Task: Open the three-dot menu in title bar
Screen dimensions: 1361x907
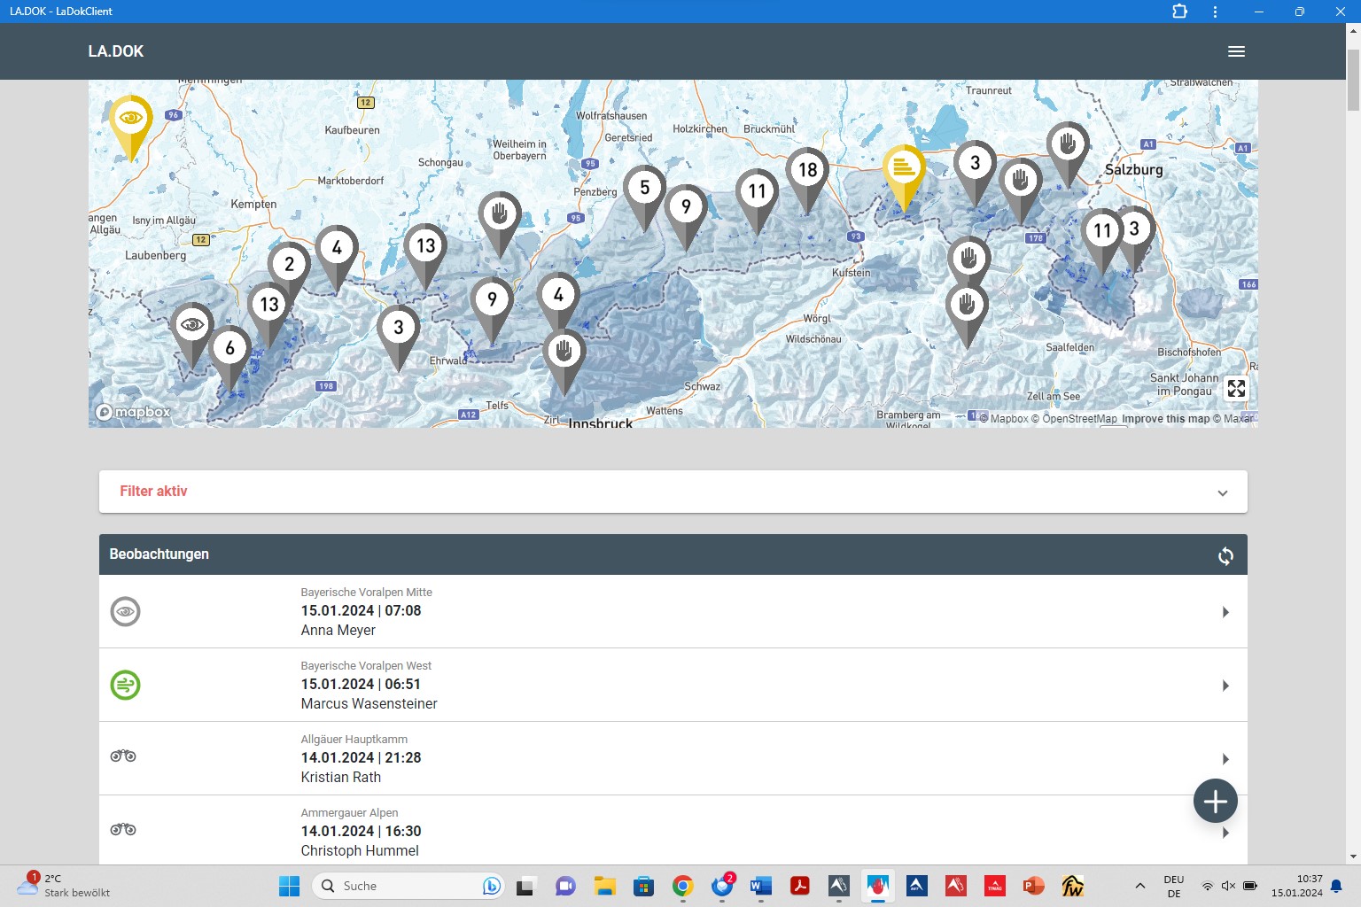Action: tap(1215, 12)
